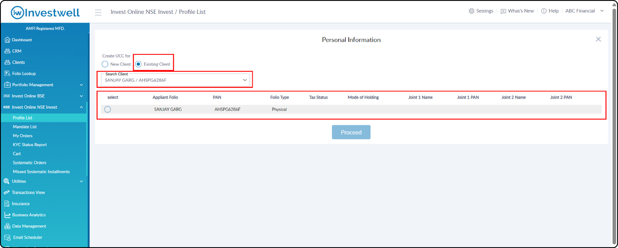618x248 pixels.
Task: Click the What's New link text
Action: [x=521, y=11]
